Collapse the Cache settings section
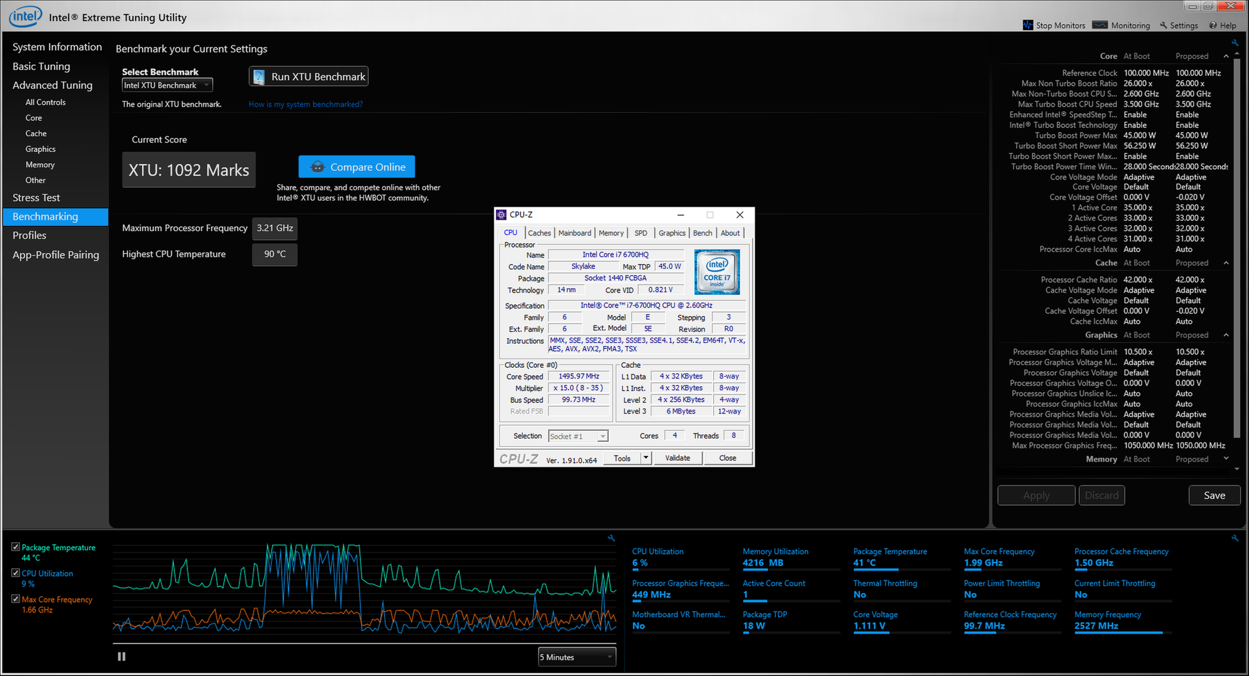1249x676 pixels. (1226, 263)
